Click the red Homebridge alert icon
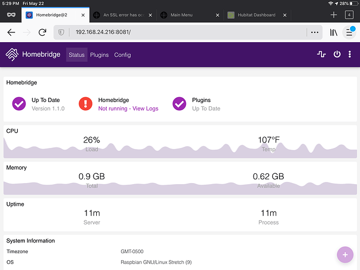Viewport: 360px width, 270px height. tap(85, 104)
